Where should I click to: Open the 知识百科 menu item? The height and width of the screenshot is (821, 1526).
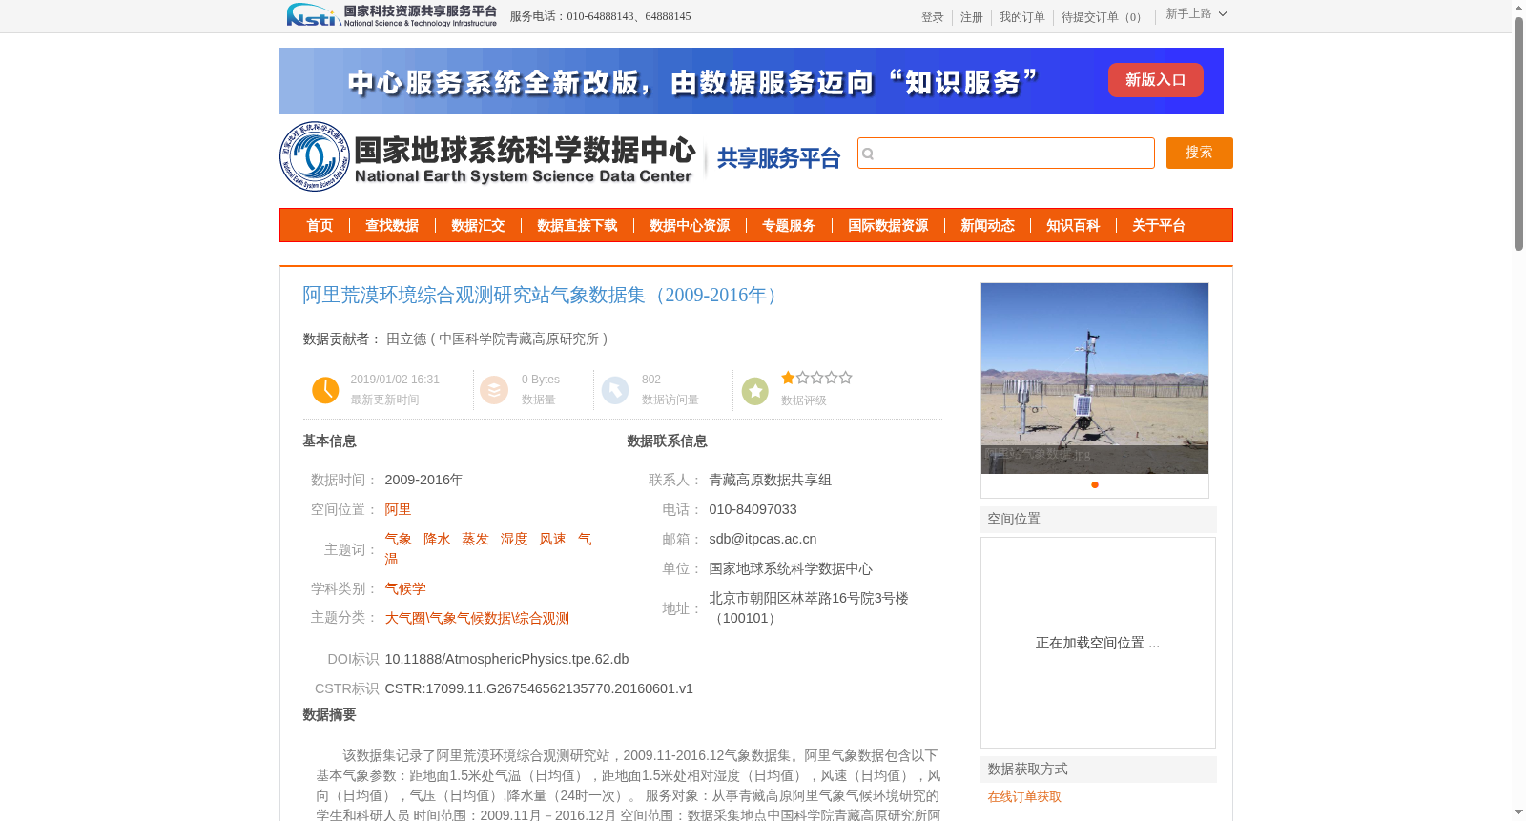[1073, 226]
